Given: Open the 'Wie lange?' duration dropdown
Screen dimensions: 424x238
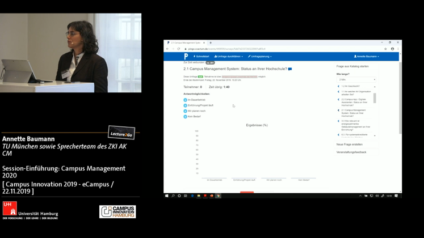Looking at the screenshot, I should (356, 79).
